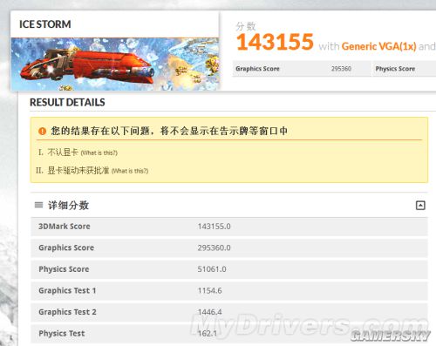This screenshot has height=346, width=436.
Task: Click the orange warning exclamation icon
Action: pos(42,131)
